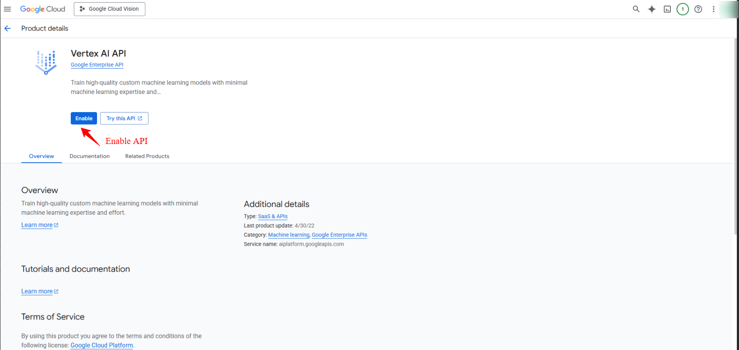Open the Google Cloud Vision project picker
739x350 pixels.
tap(110, 9)
